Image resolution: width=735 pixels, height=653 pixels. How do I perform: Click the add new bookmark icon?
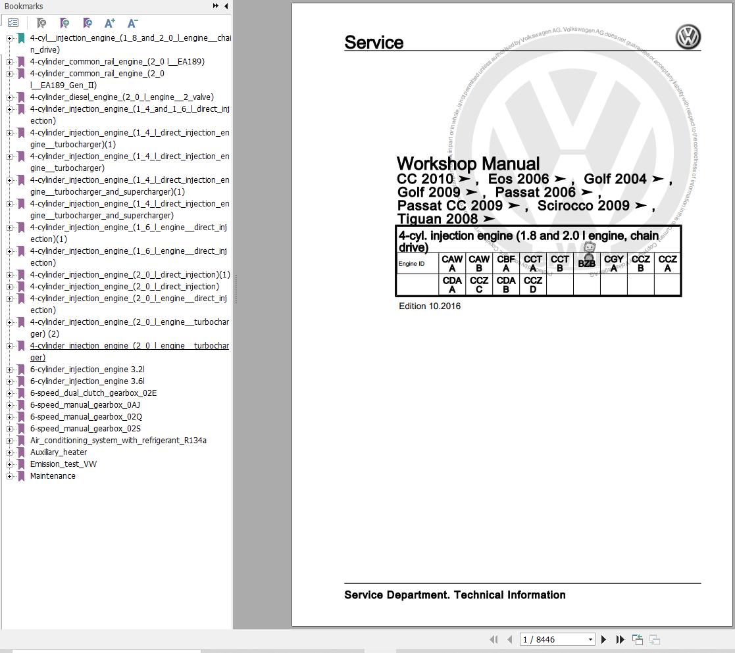point(64,22)
